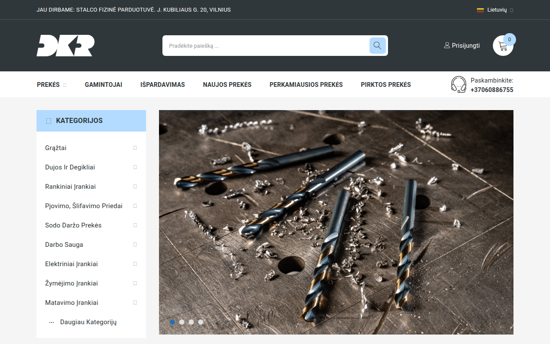Go to Naujos Prekės menu item
550x344 pixels.
point(227,85)
